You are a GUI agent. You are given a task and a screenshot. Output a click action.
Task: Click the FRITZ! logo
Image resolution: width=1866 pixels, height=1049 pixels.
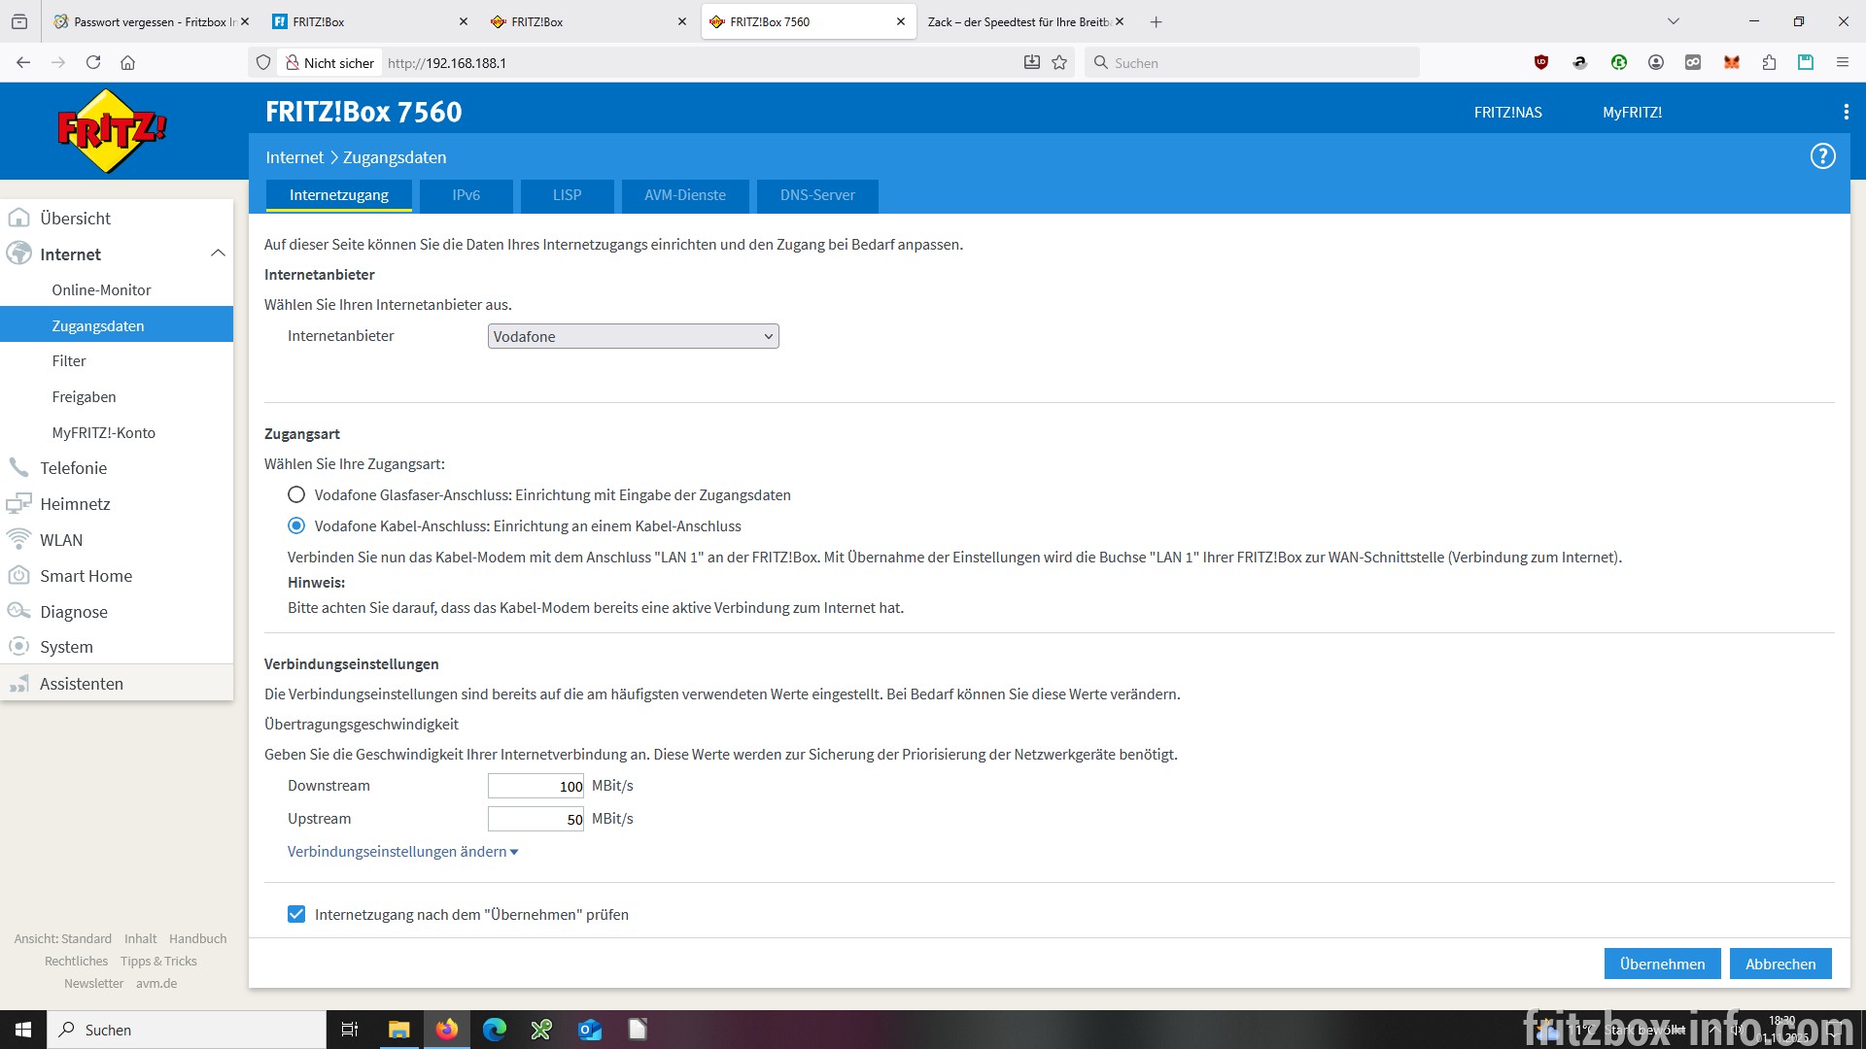coord(112,131)
